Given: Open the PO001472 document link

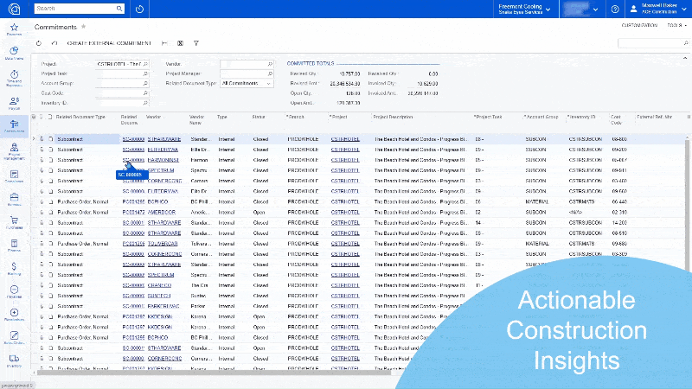Looking at the screenshot, I should tap(133, 212).
